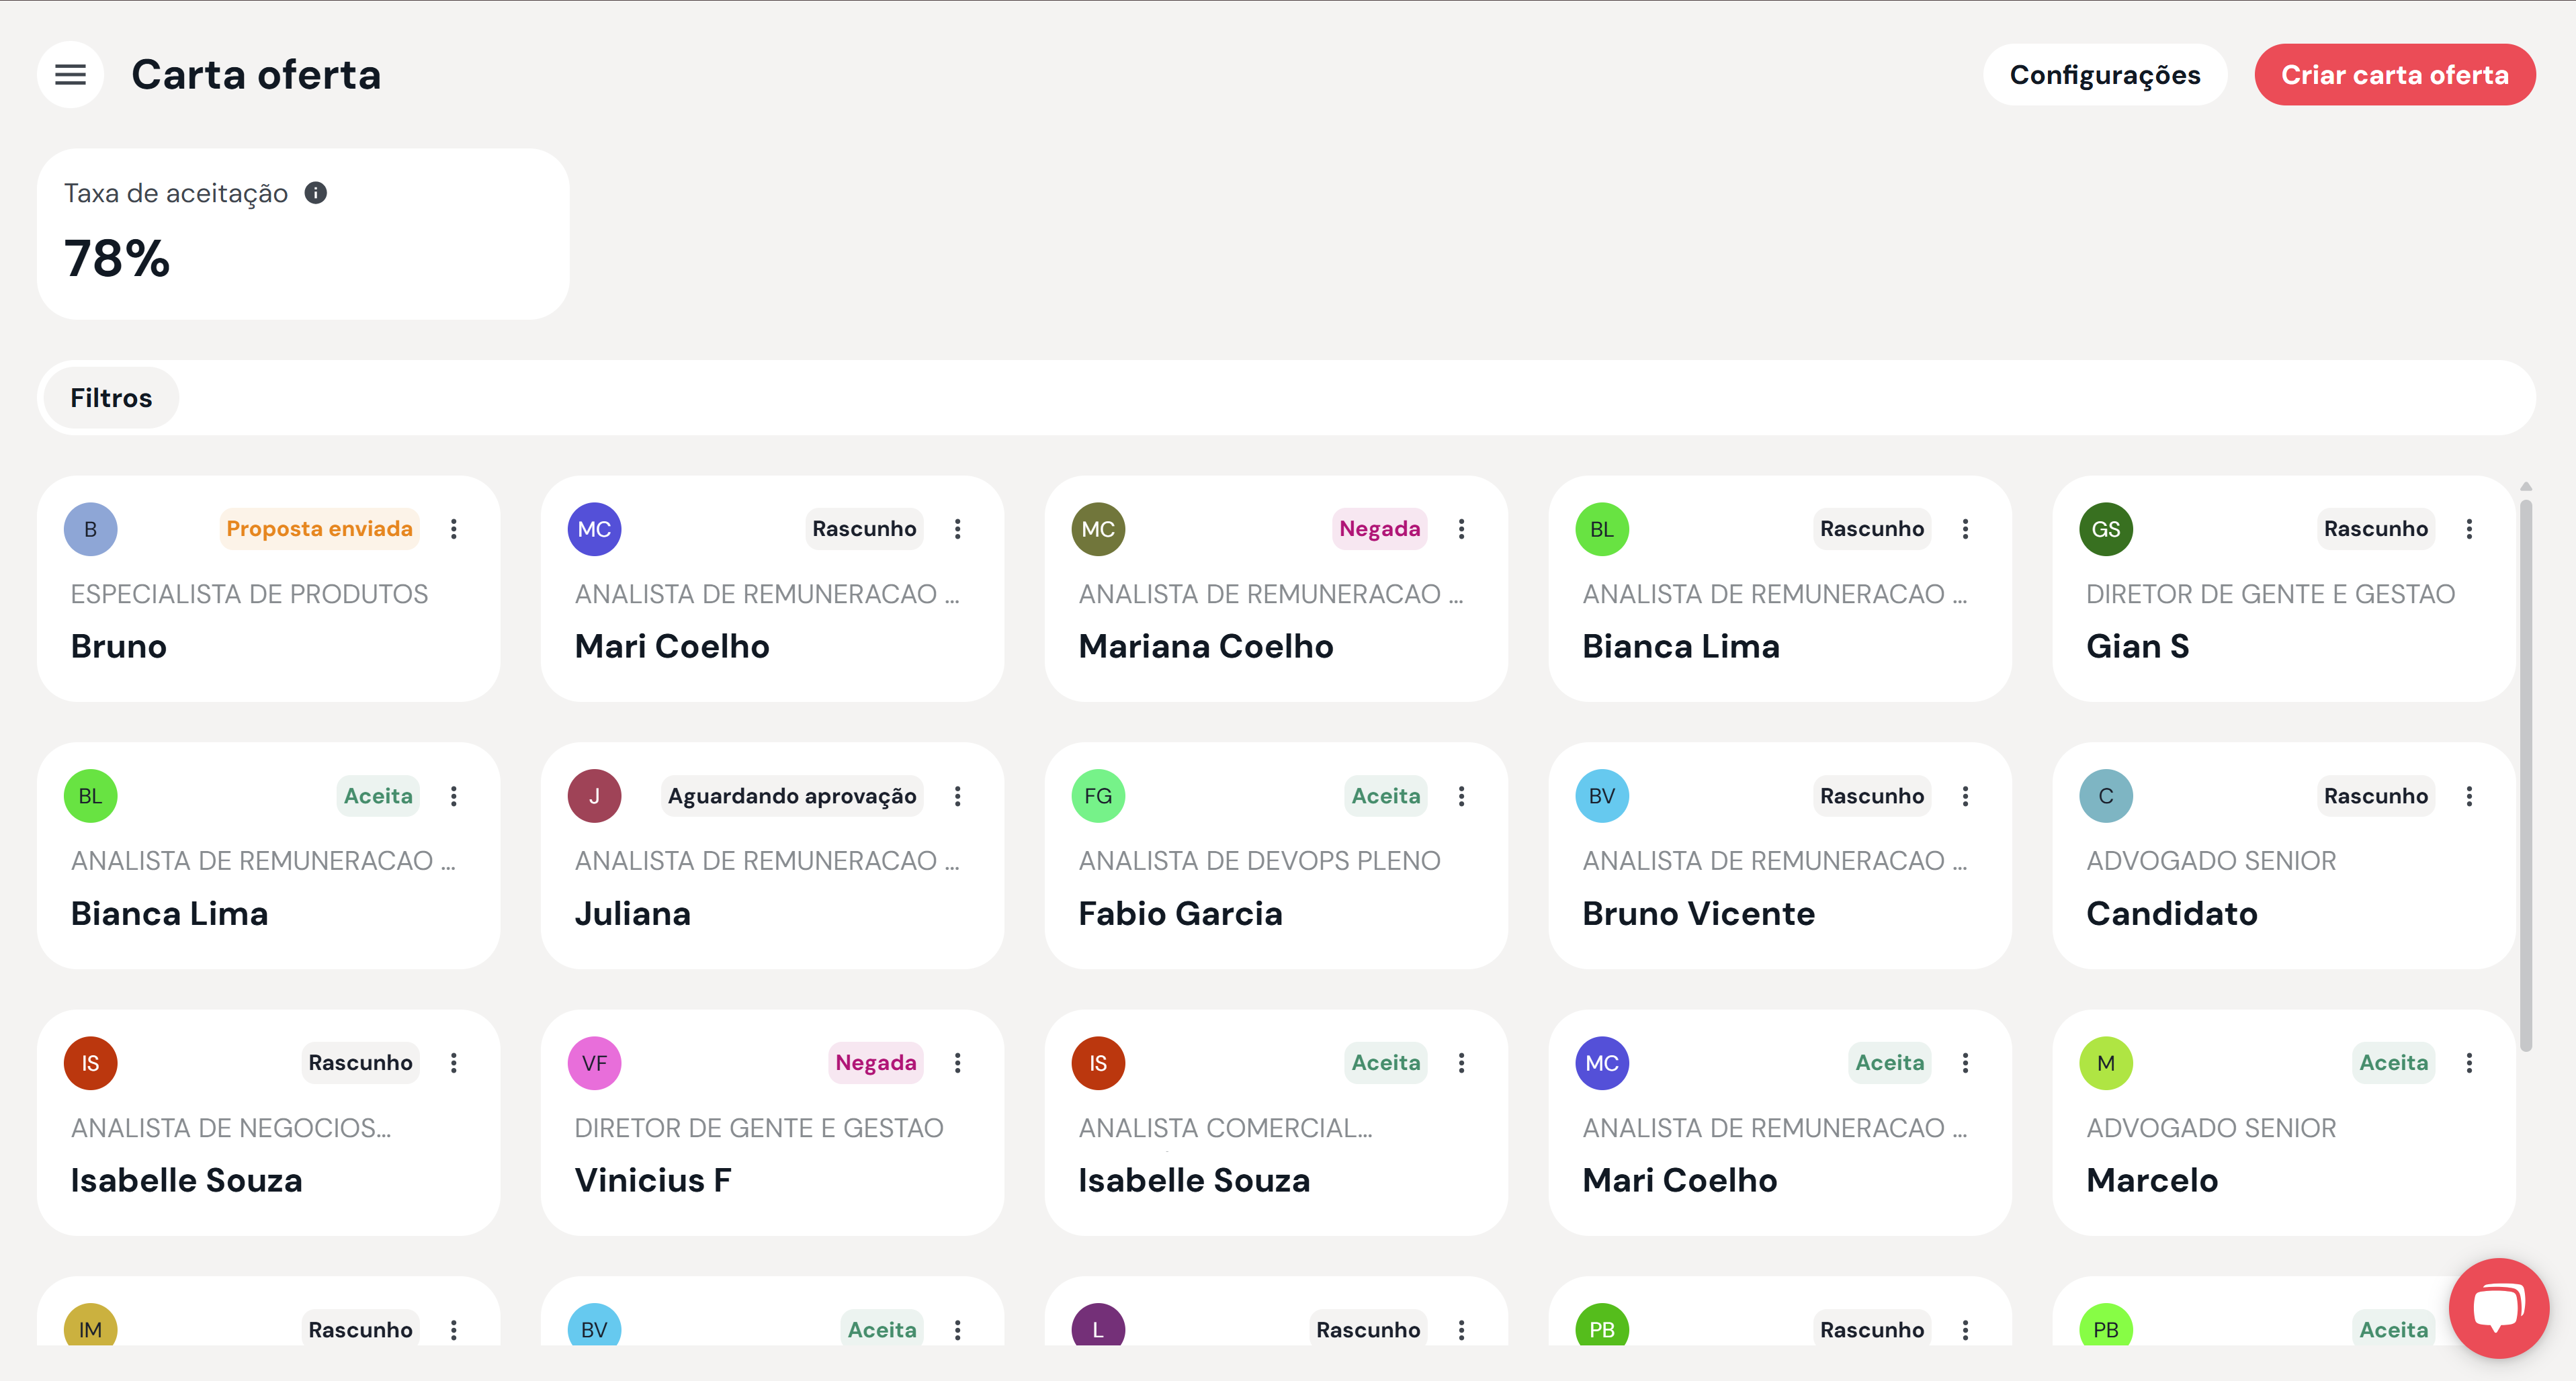Click the Carta oferta page title
The image size is (2576, 1381).
click(256, 75)
